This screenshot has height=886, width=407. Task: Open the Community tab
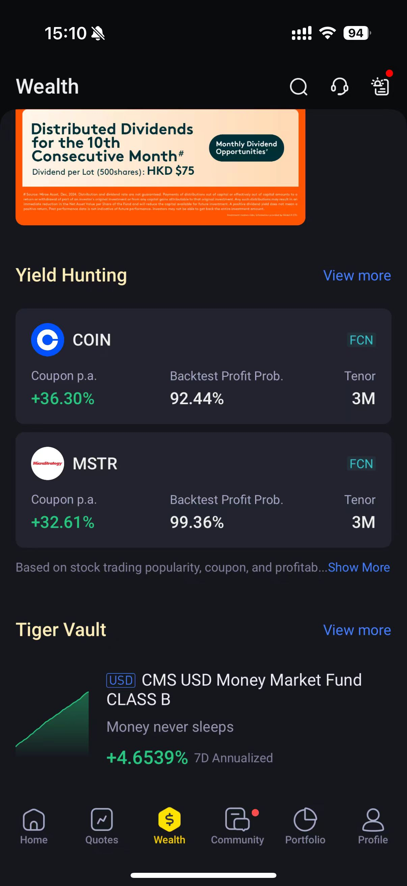coord(237,826)
